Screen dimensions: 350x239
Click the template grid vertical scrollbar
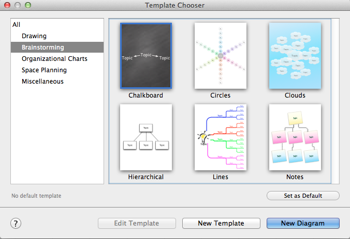[335, 101]
